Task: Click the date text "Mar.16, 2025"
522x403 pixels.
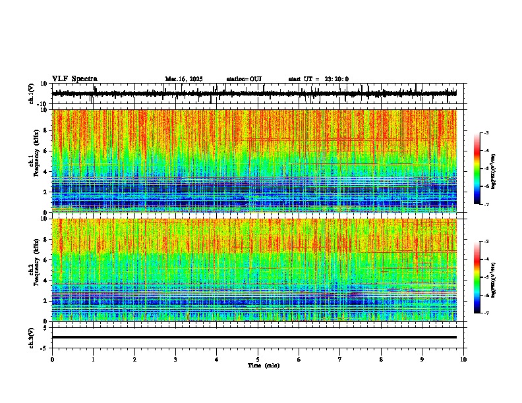Action: [x=184, y=79]
